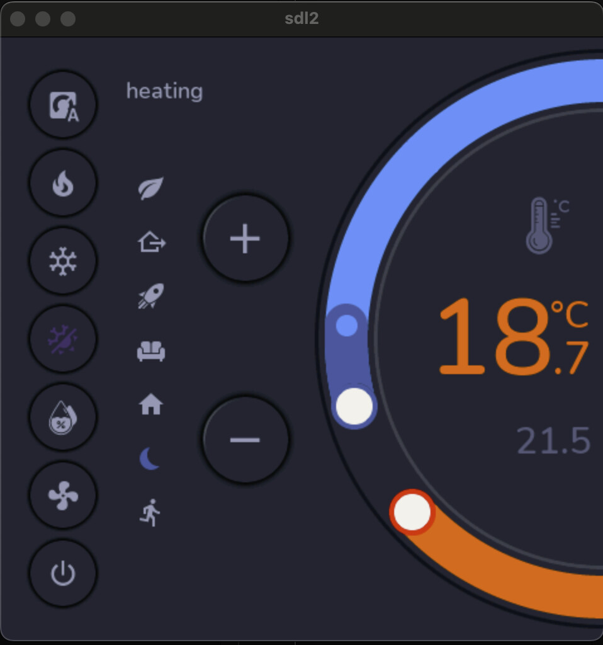
Task: Increase temperature with plus button
Action: click(245, 238)
